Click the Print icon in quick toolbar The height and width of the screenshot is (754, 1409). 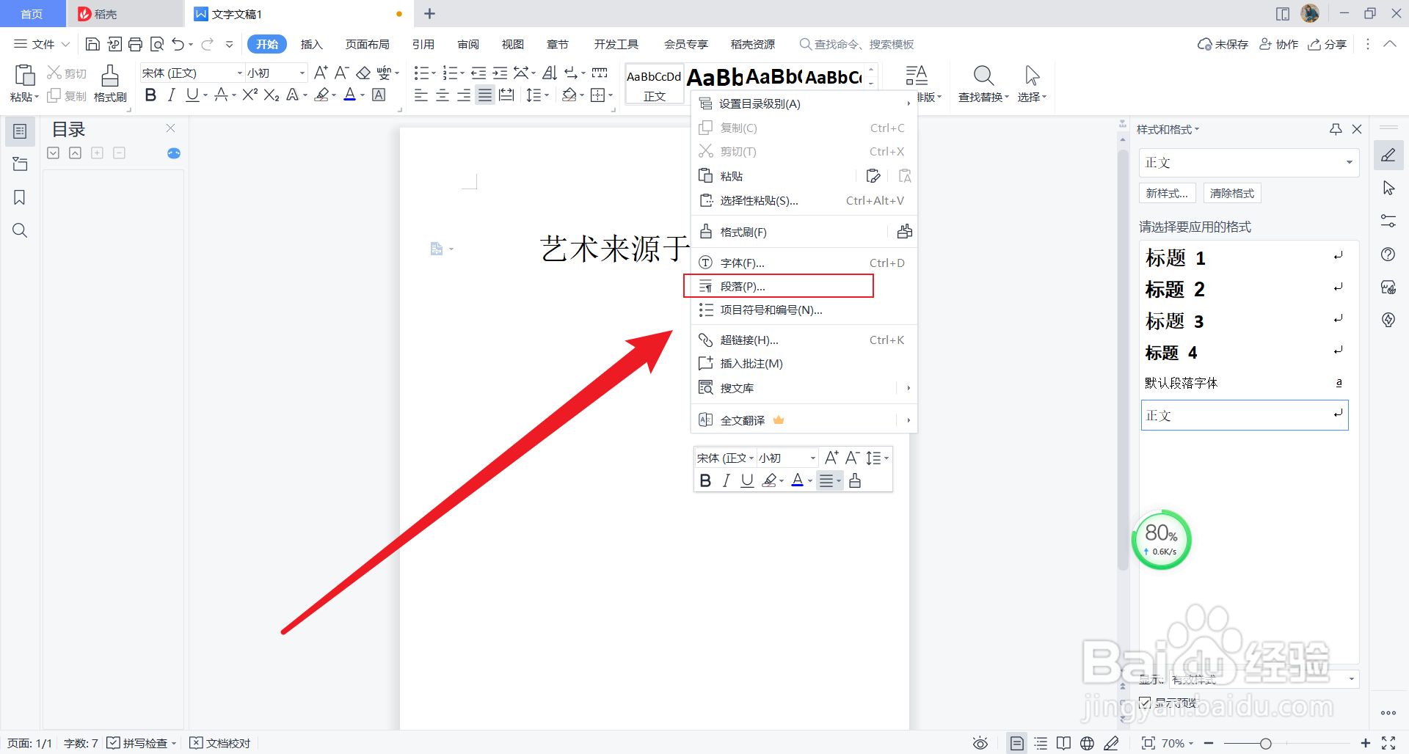[x=135, y=44]
